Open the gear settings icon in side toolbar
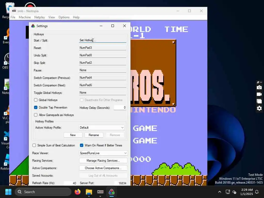This screenshot has width=264, height=198. [x=259, y=108]
